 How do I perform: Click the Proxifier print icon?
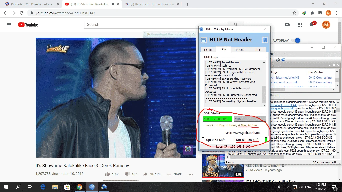[278, 60]
